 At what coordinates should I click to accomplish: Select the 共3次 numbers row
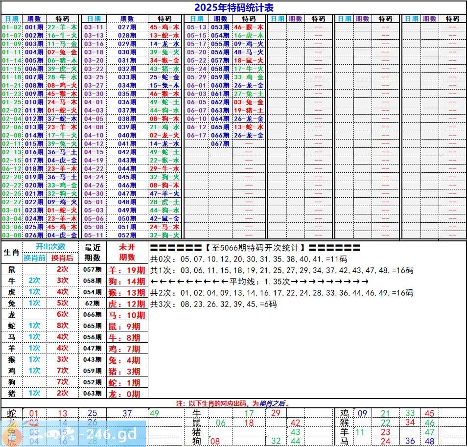tap(213, 304)
